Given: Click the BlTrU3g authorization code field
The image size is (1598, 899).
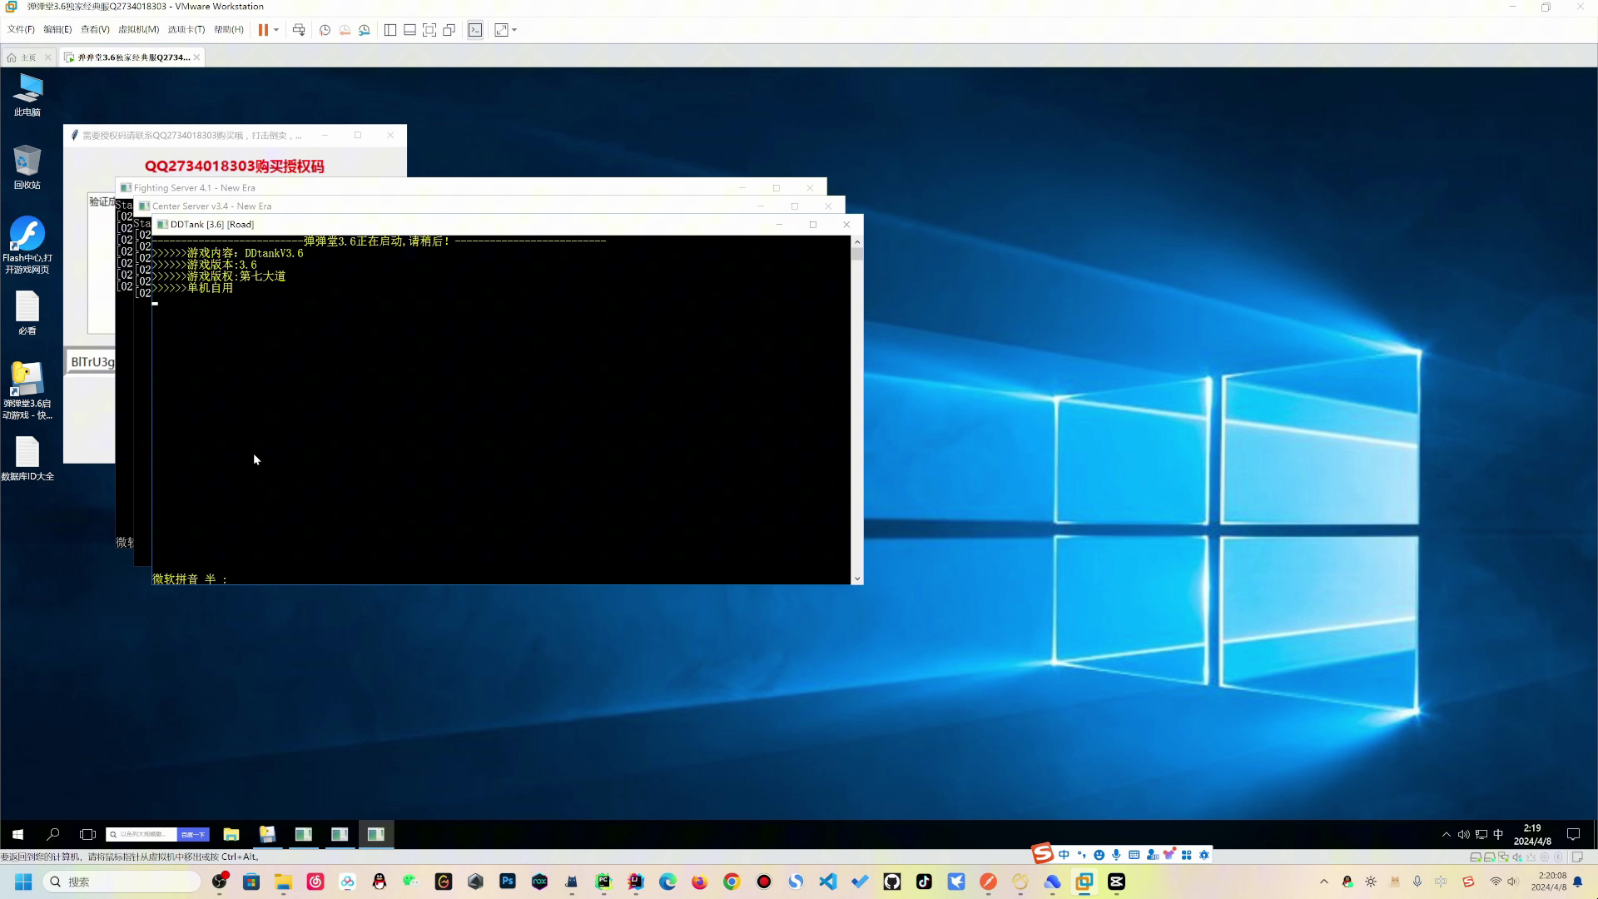Looking at the screenshot, I should click(x=91, y=362).
